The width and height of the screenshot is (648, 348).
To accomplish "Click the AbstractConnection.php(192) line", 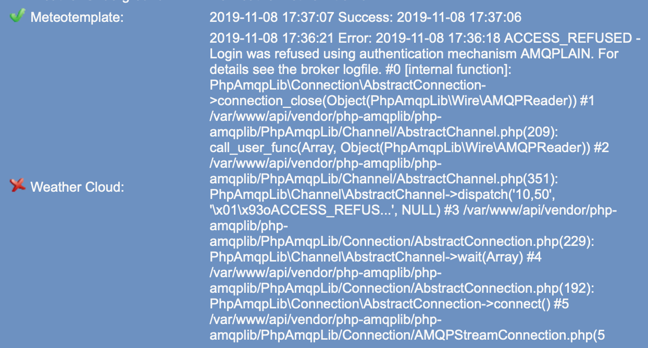I will (x=401, y=289).
